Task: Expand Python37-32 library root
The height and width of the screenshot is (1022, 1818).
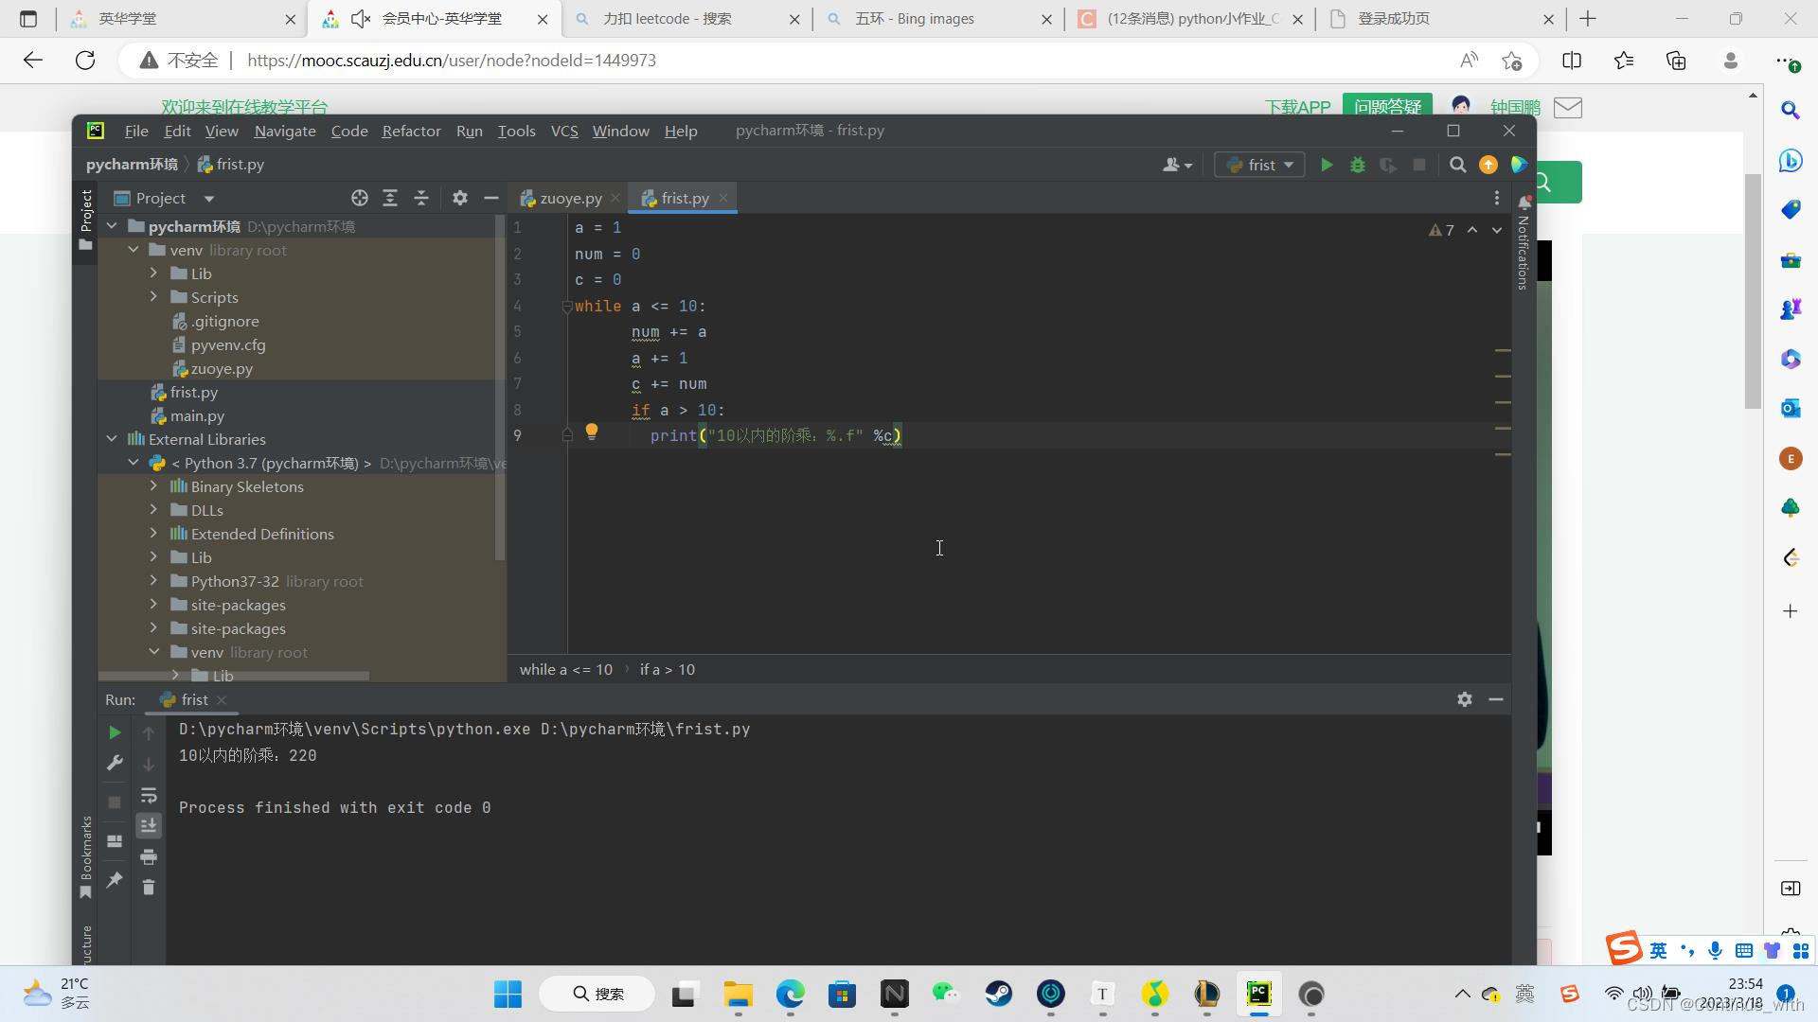Action: pos(153,581)
